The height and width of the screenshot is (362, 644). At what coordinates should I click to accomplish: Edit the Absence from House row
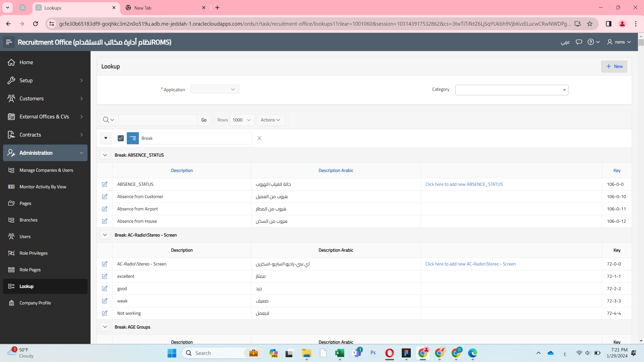(x=105, y=221)
